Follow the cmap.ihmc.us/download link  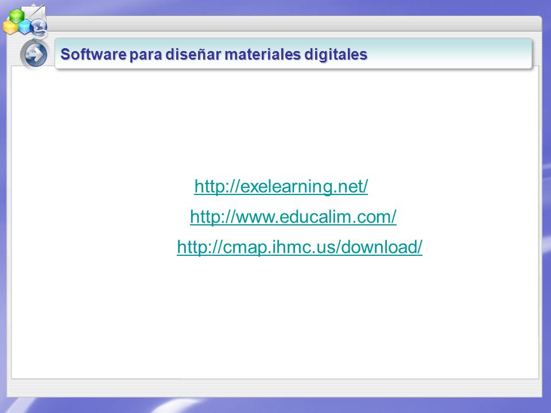(300, 247)
